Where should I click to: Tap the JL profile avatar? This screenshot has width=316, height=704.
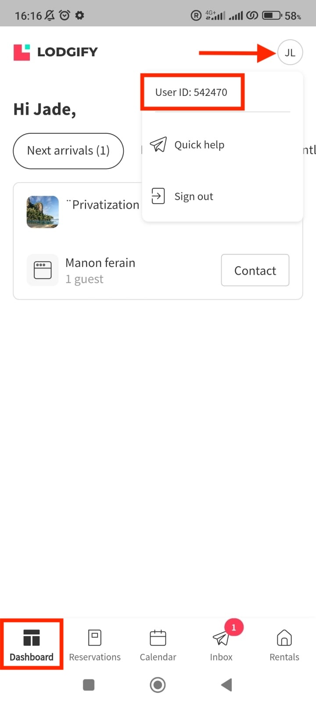click(290, 52)
